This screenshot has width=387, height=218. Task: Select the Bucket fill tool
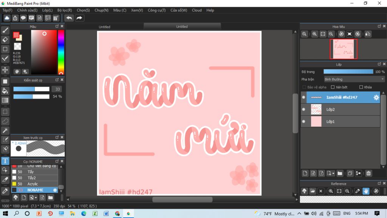pos(5,91)
